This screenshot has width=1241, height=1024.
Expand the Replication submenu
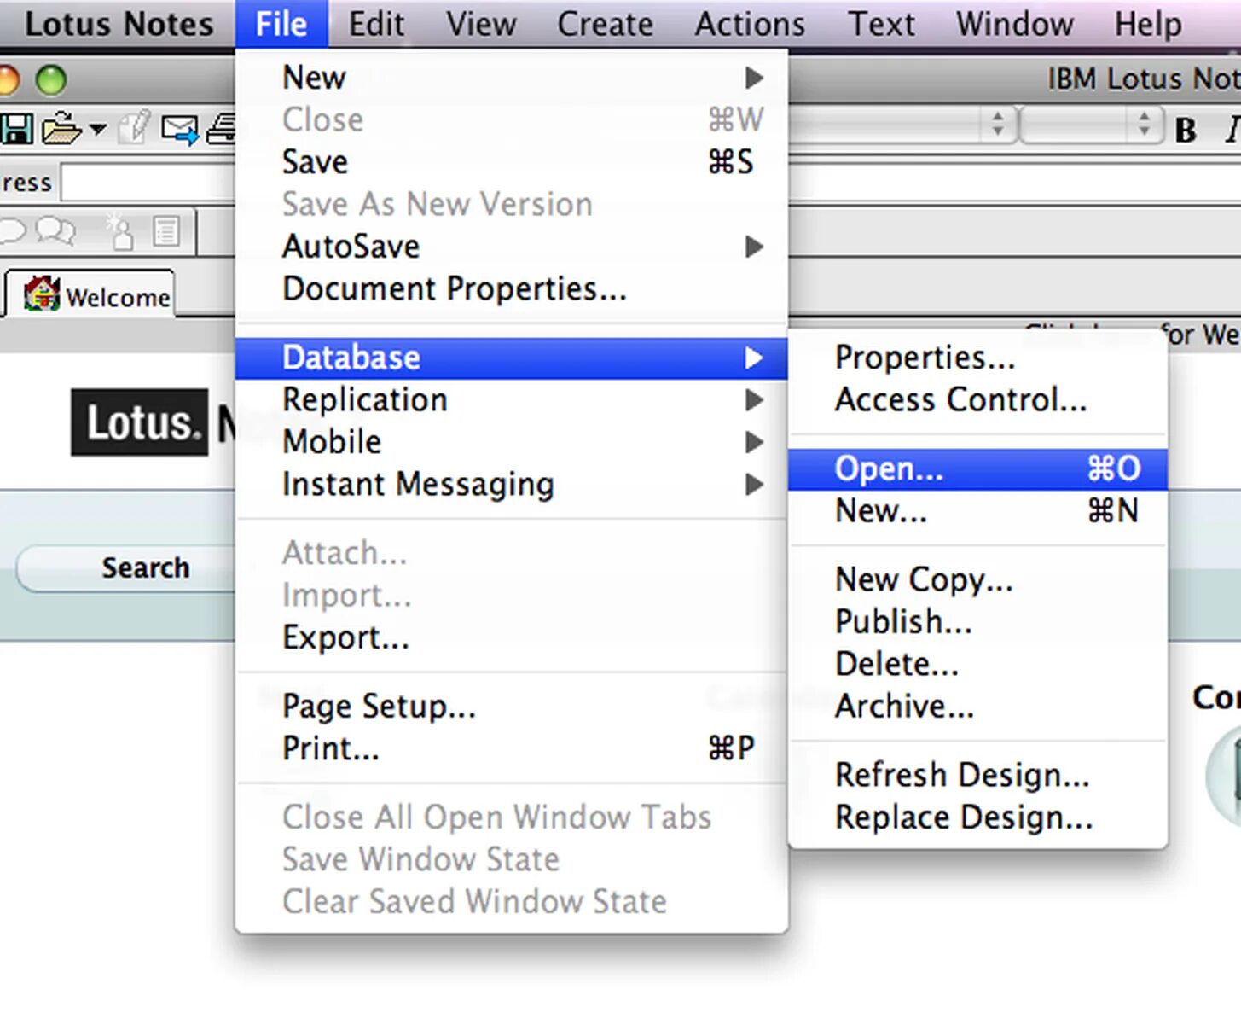(x=511, y=400)
